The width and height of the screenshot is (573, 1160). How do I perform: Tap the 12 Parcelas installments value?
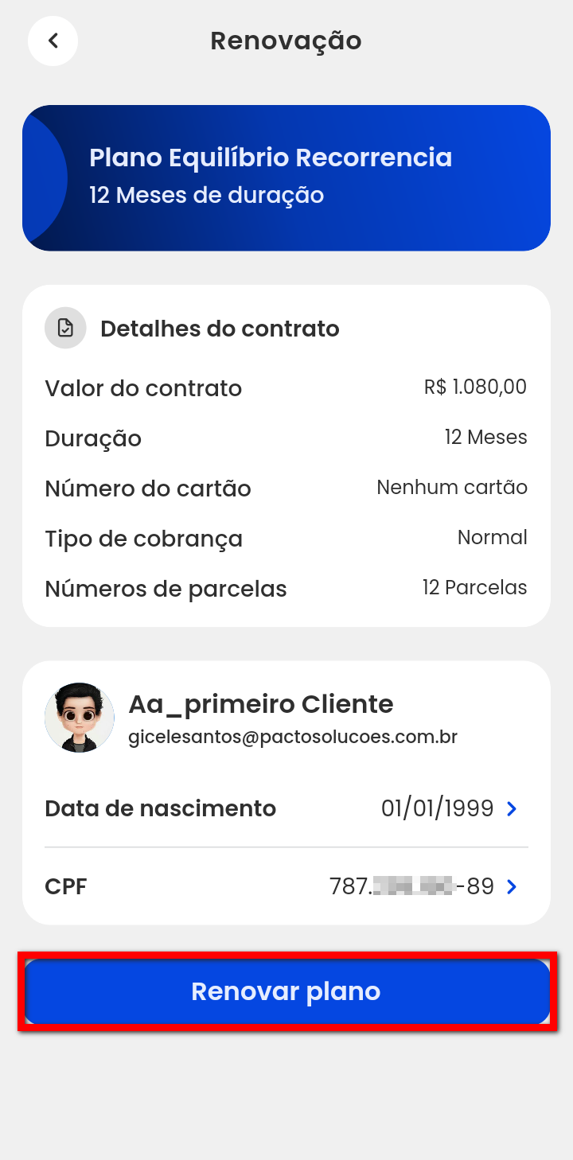click(474, 588)
